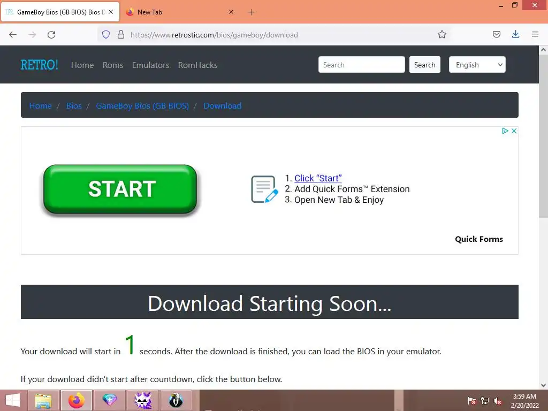The width and height of the screenshot is (548, 411).
Task: Close the advertisement with the X icon
Action: (514, 131)
